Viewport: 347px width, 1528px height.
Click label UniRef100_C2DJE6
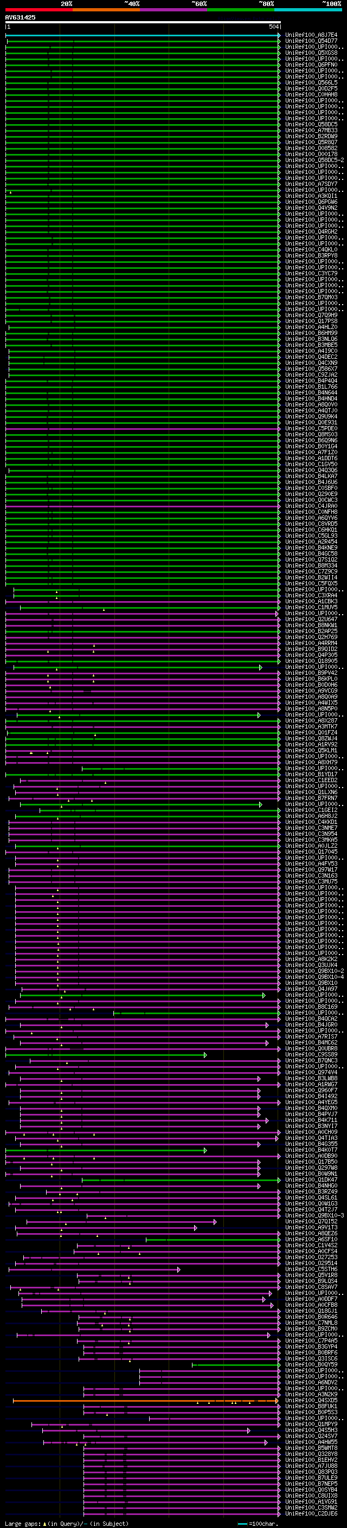point(311,1514)
